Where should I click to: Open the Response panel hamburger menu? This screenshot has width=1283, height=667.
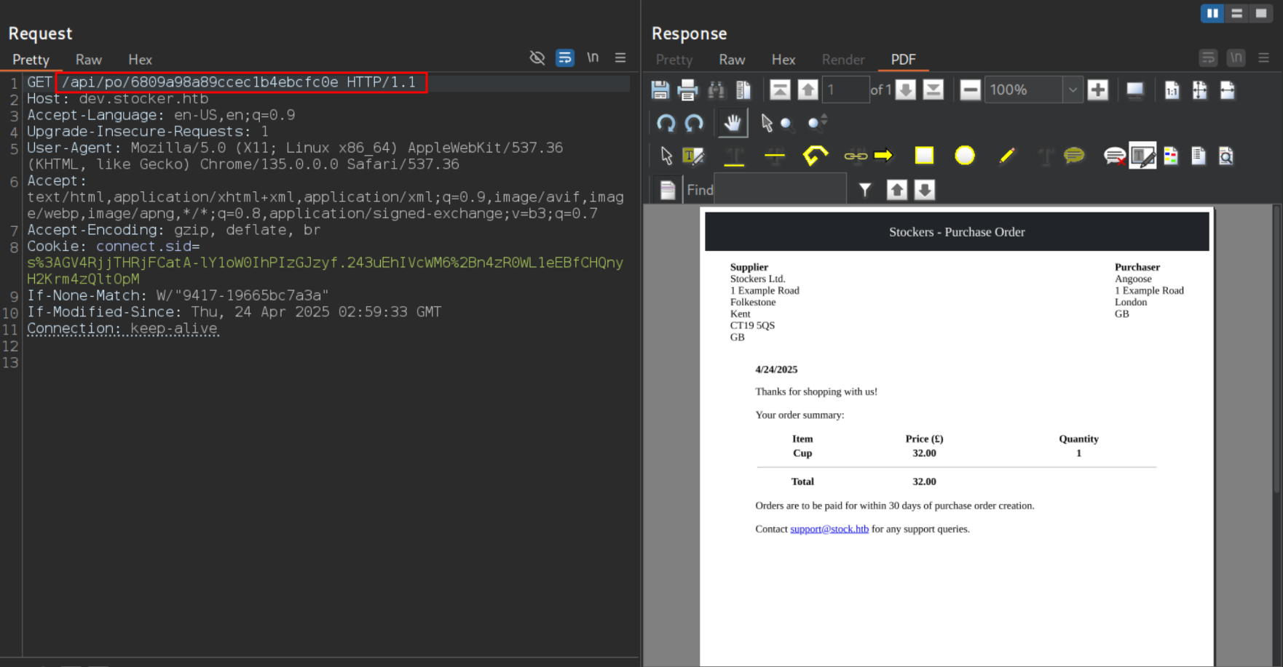(1265, 57)
